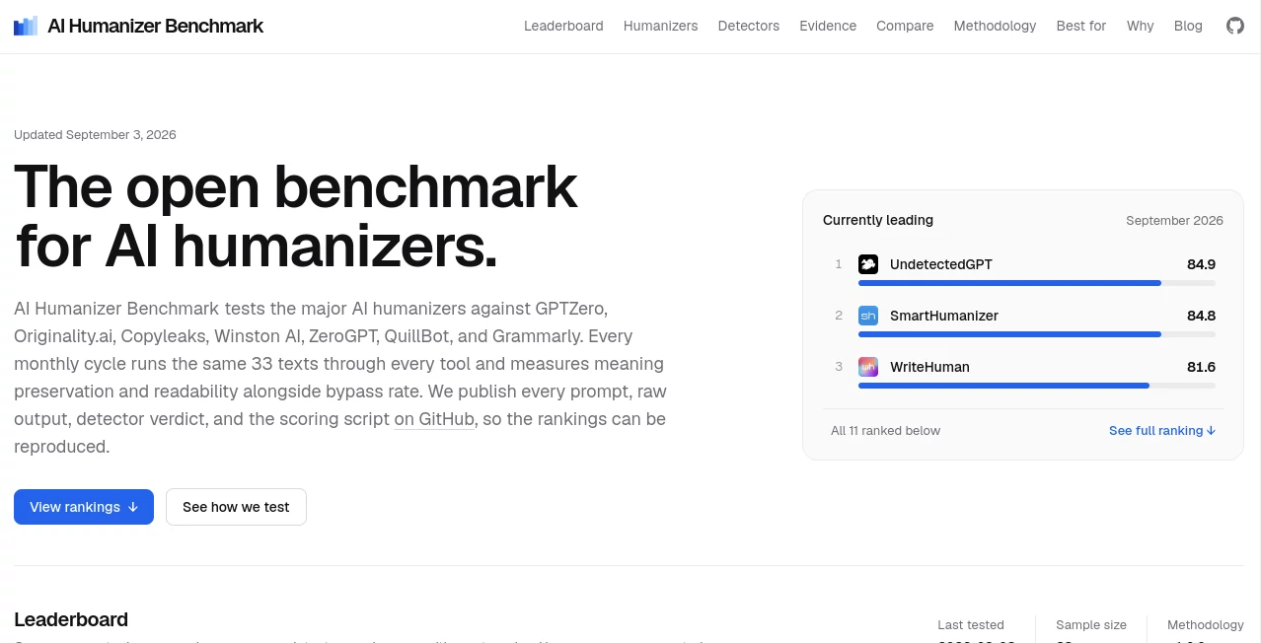Click the AI Humanizer Benchmark logo icon
Screen dimensions: 1261x643
pos(26,26)
